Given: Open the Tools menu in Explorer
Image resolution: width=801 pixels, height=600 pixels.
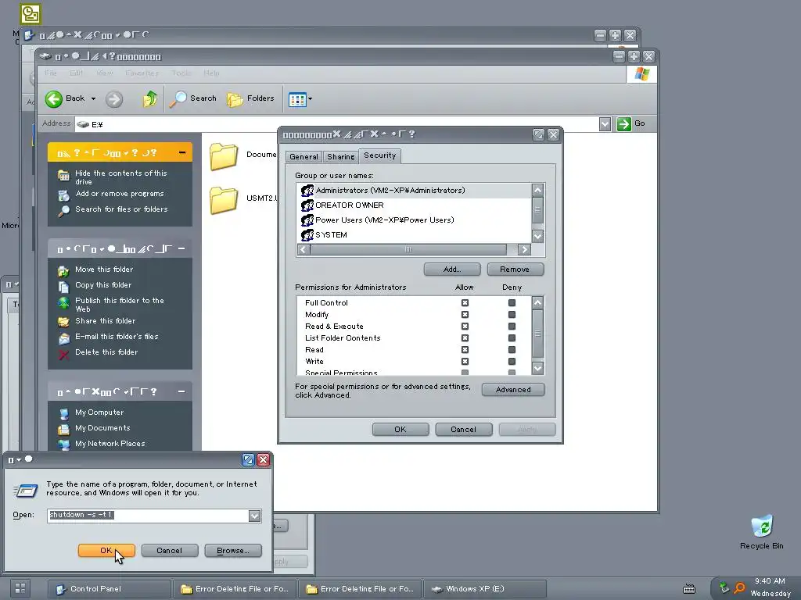Looking at the screenshot, I should click(x=181, y=73).
